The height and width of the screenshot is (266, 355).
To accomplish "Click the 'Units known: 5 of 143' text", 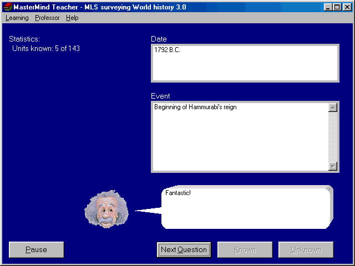I will tap(46, 48).
